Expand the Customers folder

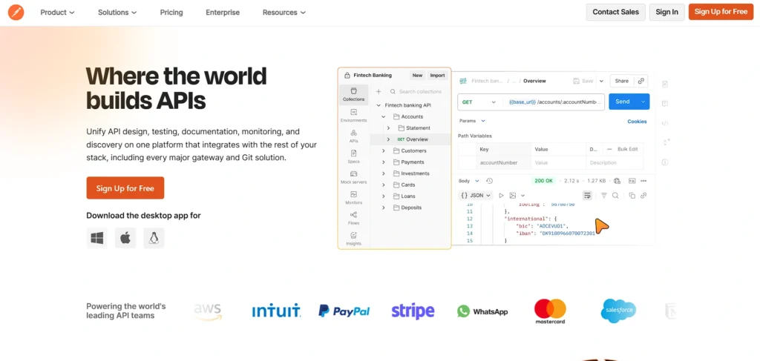click(384, 151)
